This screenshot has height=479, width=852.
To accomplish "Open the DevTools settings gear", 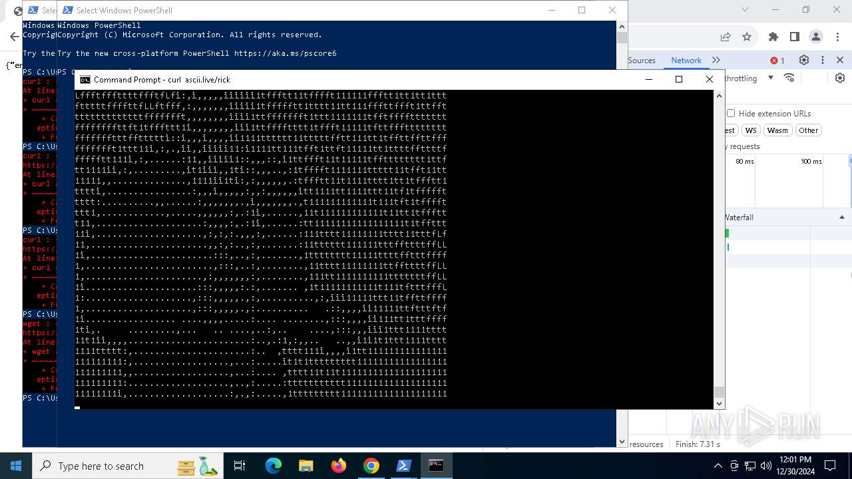I will click(x=804, y=60).
